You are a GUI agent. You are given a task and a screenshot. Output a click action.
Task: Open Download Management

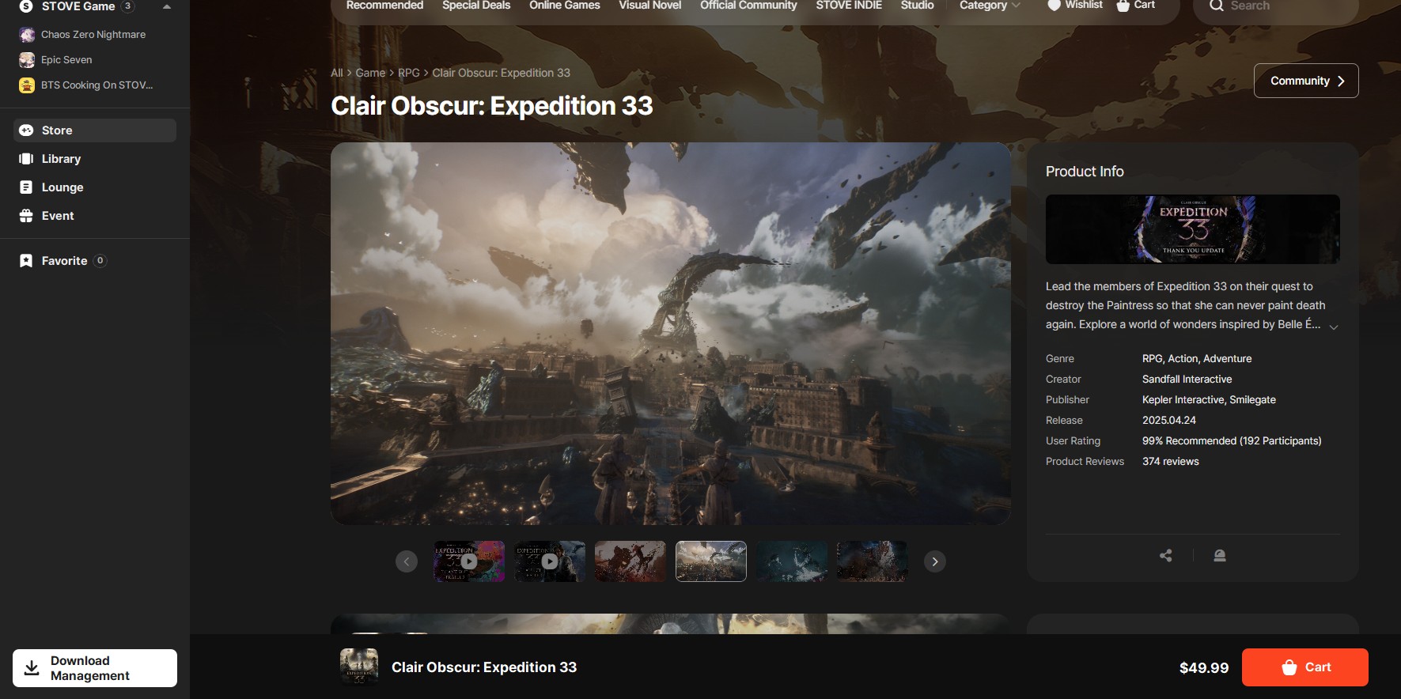click(x=95, y=668)
